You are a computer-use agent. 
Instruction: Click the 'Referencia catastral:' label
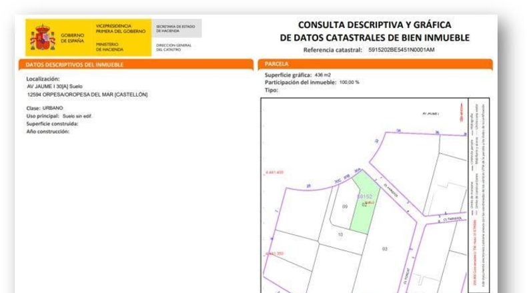(333, 50)
